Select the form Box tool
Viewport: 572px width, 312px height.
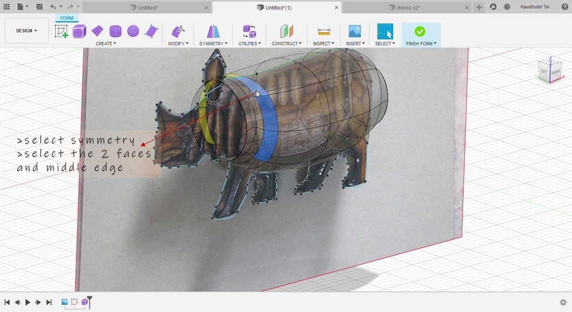click(79, 31)
